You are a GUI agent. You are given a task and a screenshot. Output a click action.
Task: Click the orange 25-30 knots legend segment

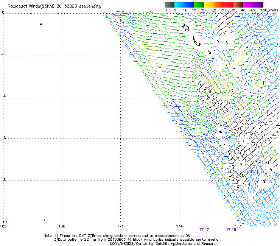[219, 5]
